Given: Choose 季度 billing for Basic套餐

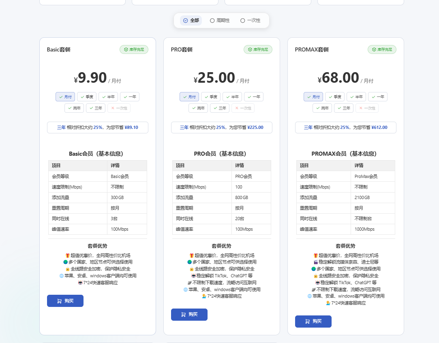Looking at the screenshot, I should (x=87, y=97).
